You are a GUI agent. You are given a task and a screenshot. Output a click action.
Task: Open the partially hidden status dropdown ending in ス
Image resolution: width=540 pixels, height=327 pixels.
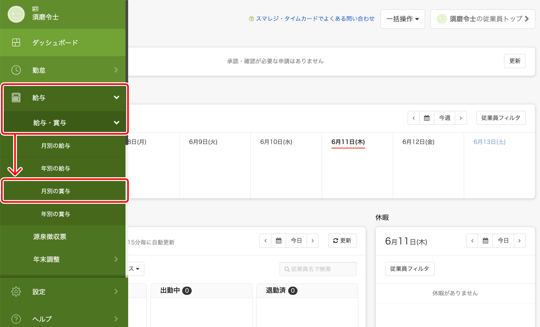(x=136, y=269)
